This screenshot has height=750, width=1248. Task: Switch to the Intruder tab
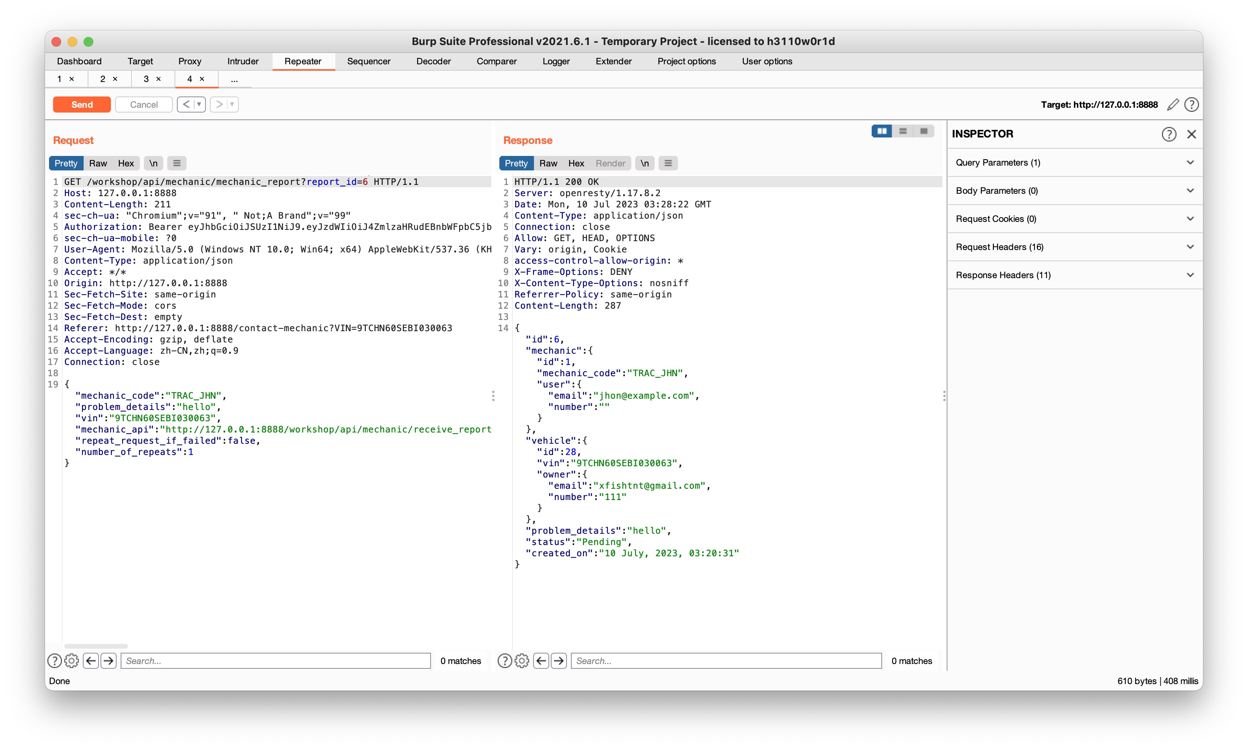242,61
